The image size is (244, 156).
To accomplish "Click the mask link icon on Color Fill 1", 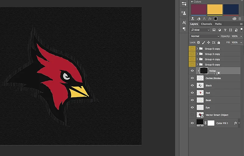I will point(205,123).
